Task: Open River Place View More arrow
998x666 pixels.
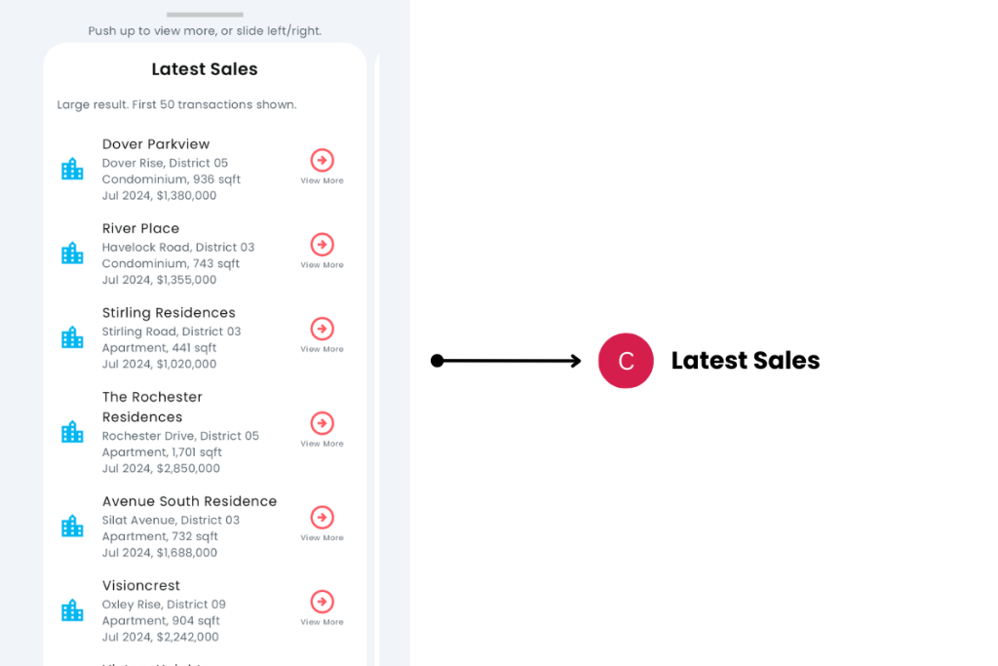Action: click(322, 245)
